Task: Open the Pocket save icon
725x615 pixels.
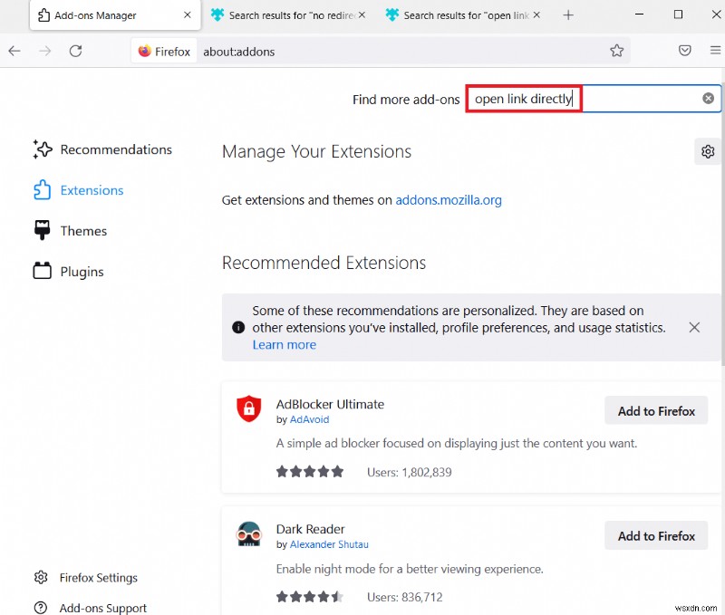Action: point(685,52)
